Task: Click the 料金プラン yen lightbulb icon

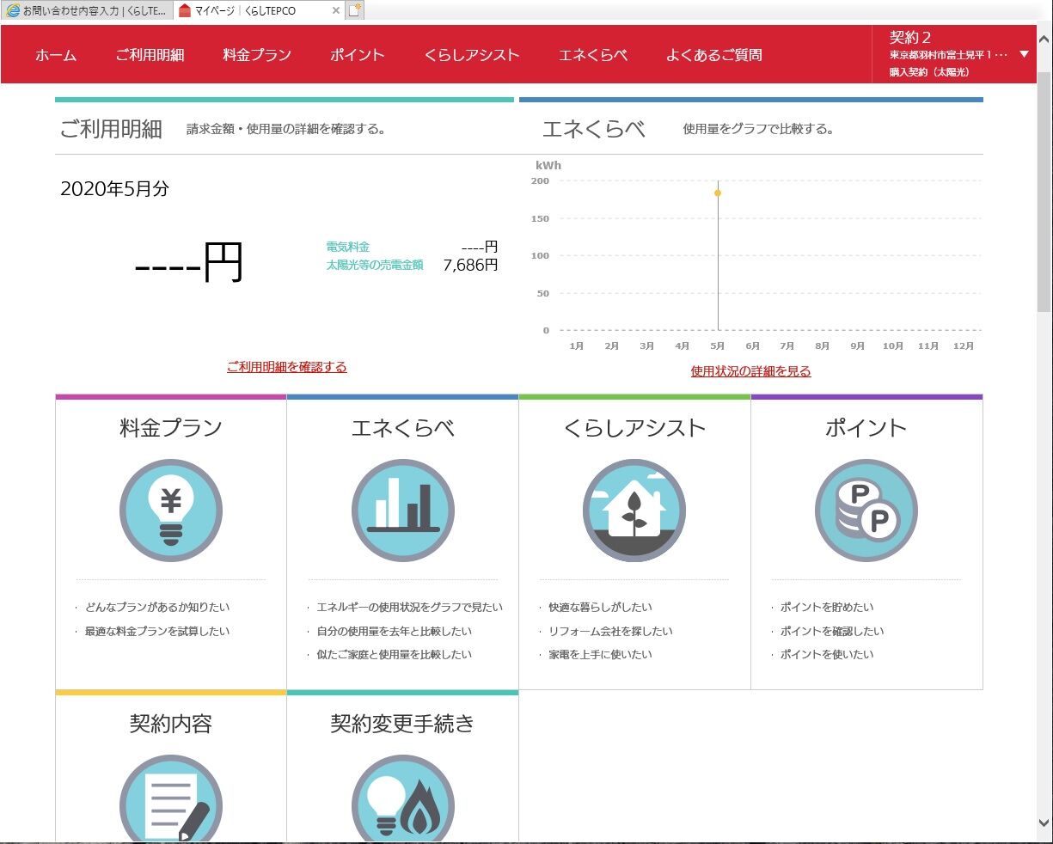Action: tap(171, 511)
